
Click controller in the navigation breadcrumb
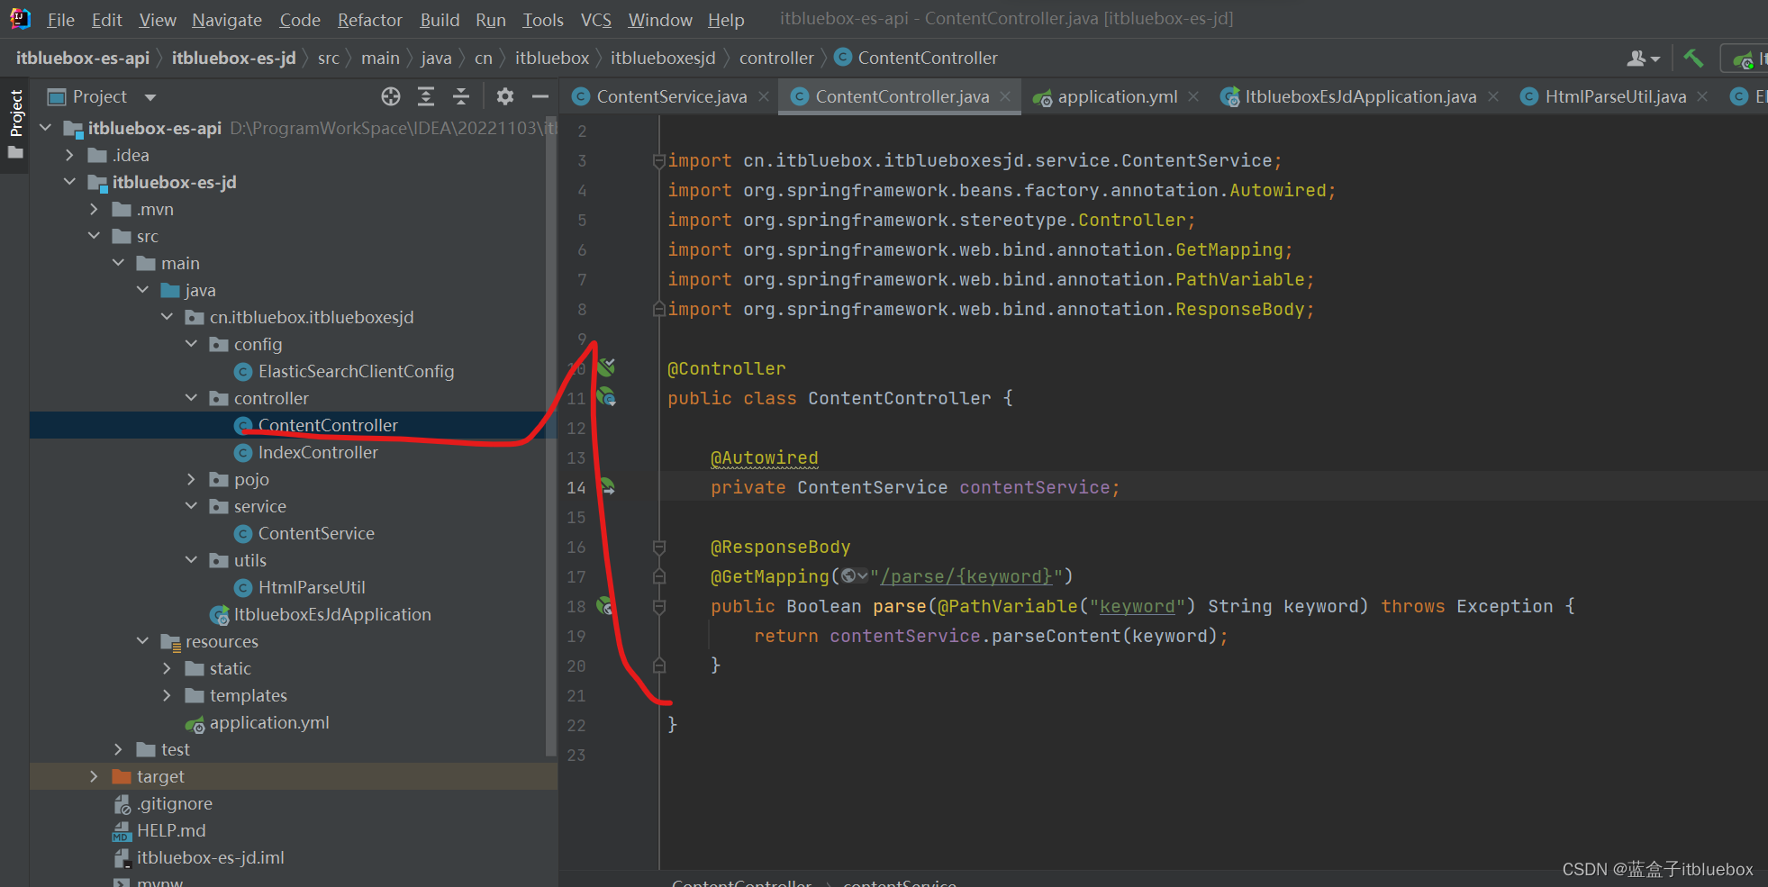pyautogui.click(x=776, y=59)
